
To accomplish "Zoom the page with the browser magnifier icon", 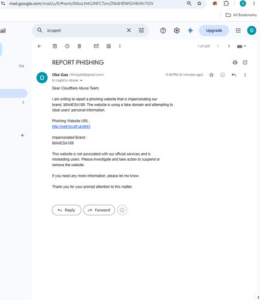I will pos(189,4).
